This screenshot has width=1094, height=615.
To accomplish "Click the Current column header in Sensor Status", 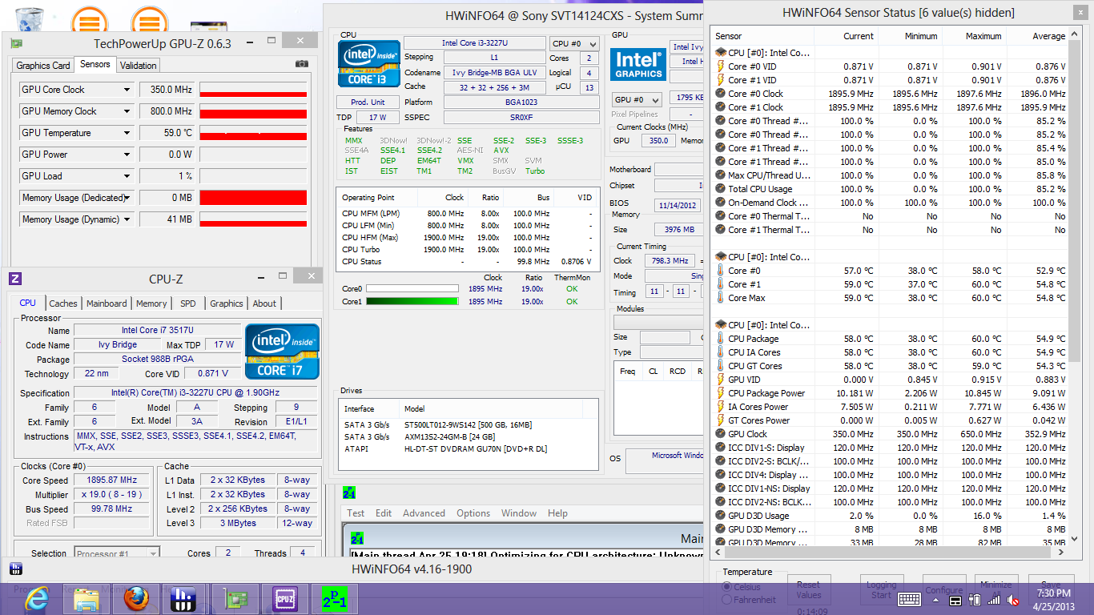I will click(847, 36).
